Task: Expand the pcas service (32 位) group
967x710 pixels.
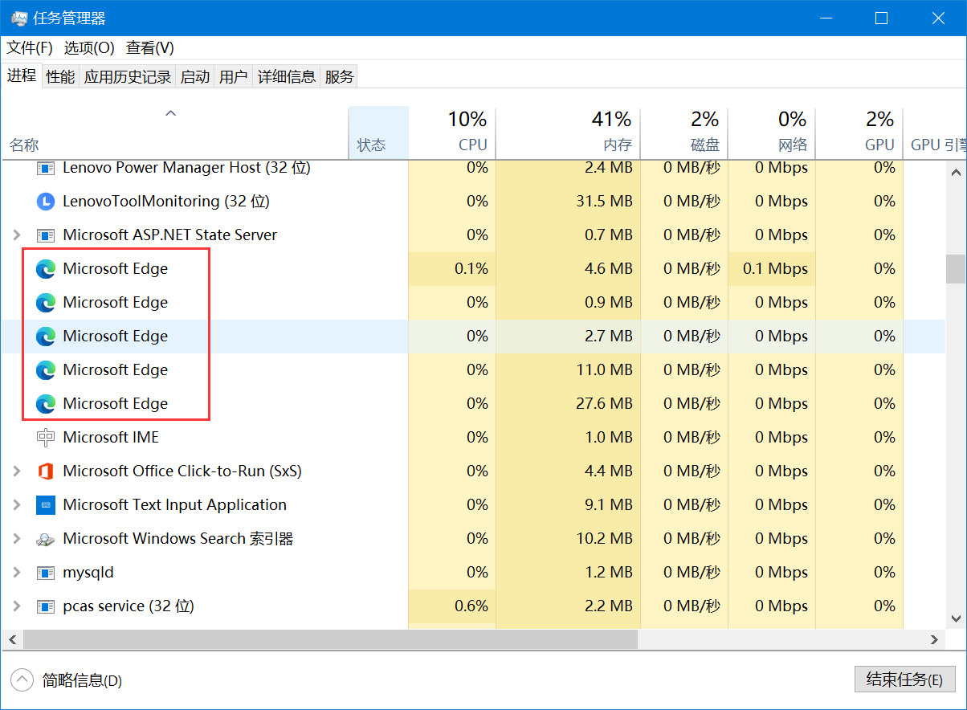Action: (17, 606)
